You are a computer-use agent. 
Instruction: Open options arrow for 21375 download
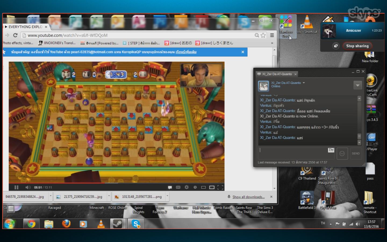point(109,197)
